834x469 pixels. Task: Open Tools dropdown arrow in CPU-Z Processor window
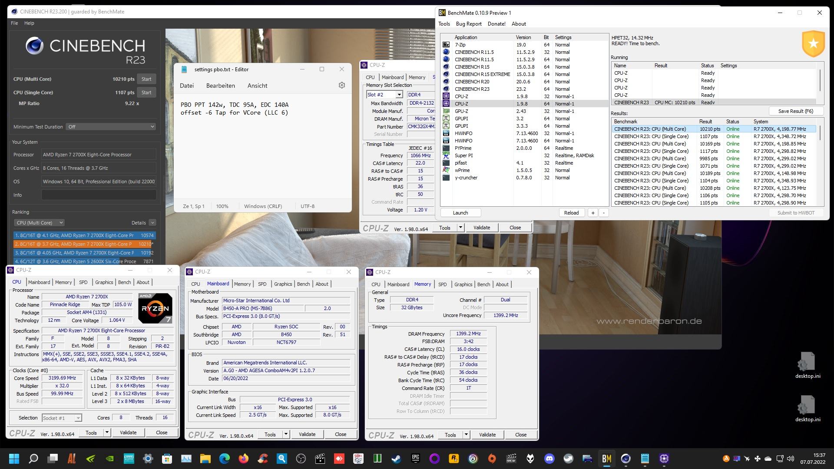107,433
